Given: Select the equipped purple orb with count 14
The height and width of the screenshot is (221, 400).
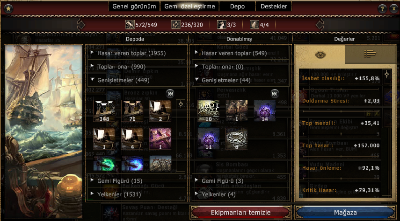Looking at the screenshot, I should point(264,111).
